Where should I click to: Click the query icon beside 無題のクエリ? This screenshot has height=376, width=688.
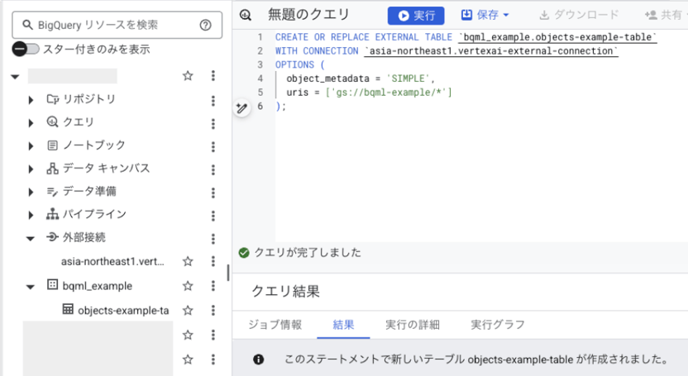coord(246,16)
